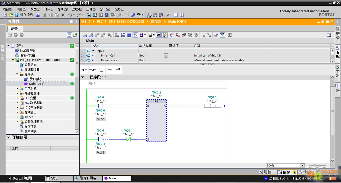This screenshot has width=341, height=183.
Task: Collapse the PLC_1 tree node
Action: coord(13,60)
